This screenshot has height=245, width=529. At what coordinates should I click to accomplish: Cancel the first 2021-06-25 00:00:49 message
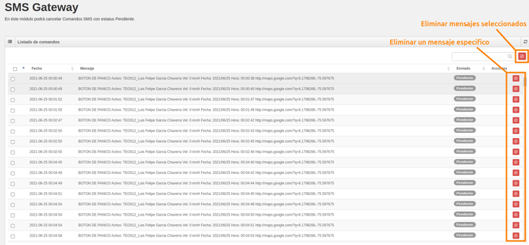coord(516,78)
